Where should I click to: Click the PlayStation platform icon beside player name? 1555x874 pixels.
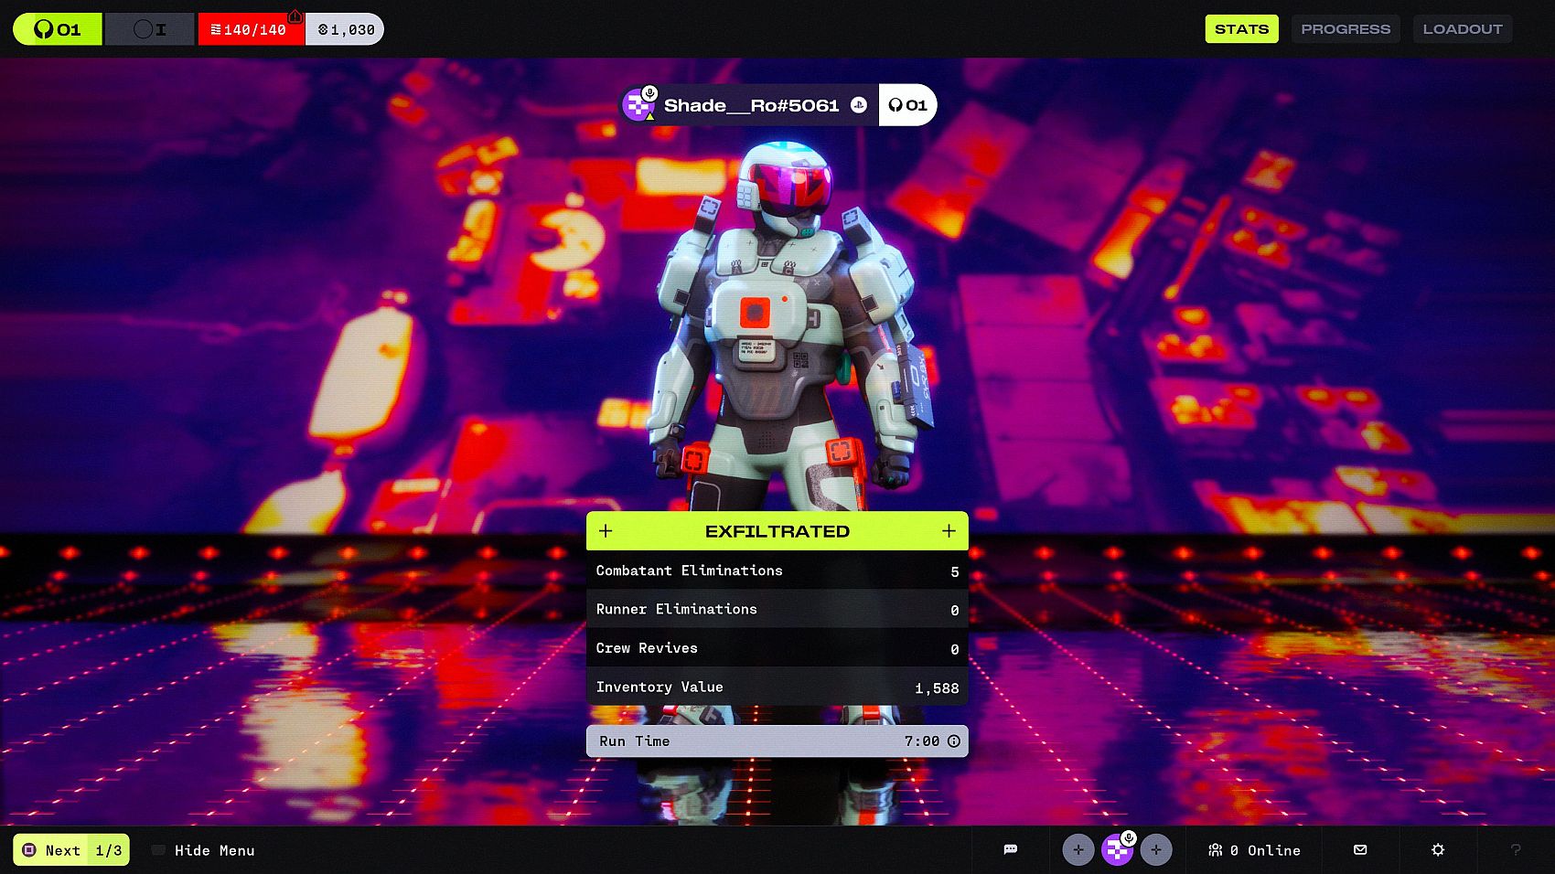(x=858, y=105)
